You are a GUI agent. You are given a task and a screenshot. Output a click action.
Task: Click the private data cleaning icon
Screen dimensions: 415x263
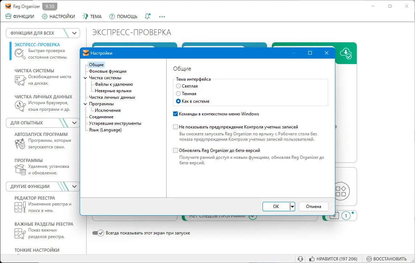click(x=20, y=106)
